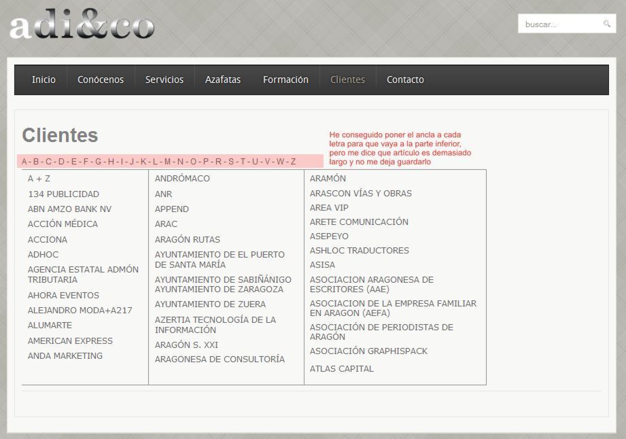Select ABN AMZO BANK NV entry
The height and width of the screenshot is (439, 626).
pos(69,209)
